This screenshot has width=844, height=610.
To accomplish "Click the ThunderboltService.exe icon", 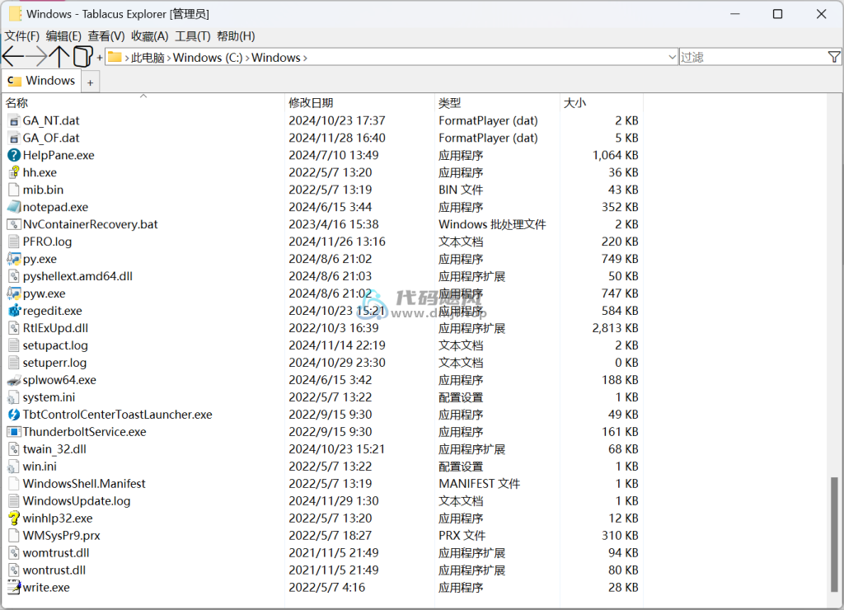I will tap(14, 432).
